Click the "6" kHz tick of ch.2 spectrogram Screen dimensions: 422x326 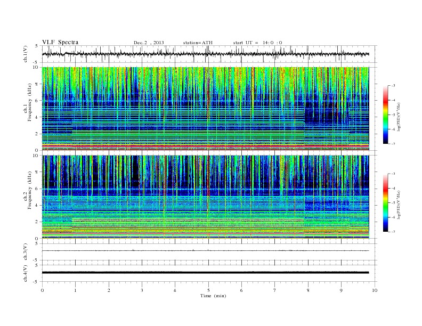(37, 189)
